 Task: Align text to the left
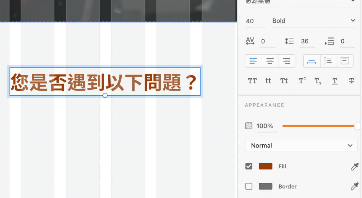tap(253, 61)
